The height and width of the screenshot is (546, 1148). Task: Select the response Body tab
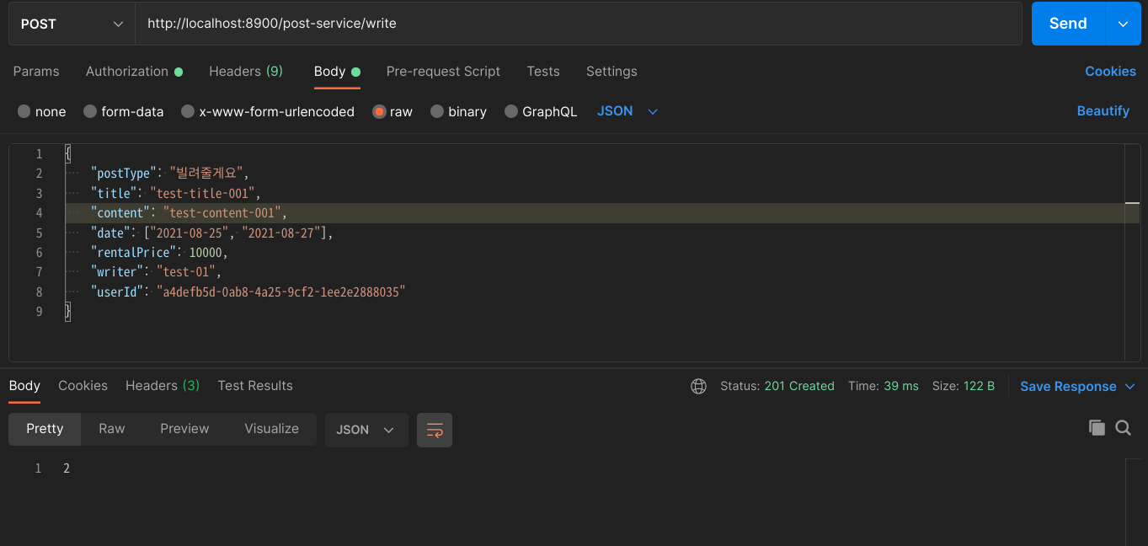[x=24, y=386]
